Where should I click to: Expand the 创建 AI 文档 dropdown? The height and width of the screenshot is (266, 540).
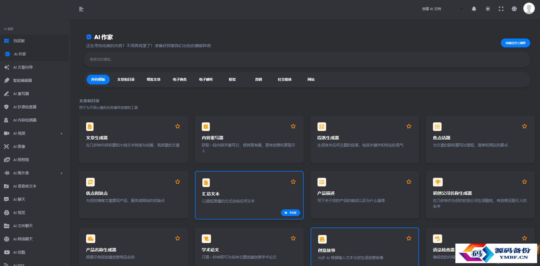[442, 9]
